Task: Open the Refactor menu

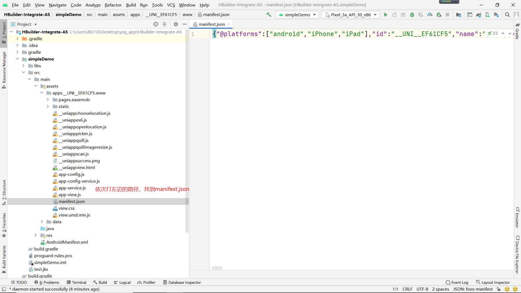Action: click(x=113, y=5)
